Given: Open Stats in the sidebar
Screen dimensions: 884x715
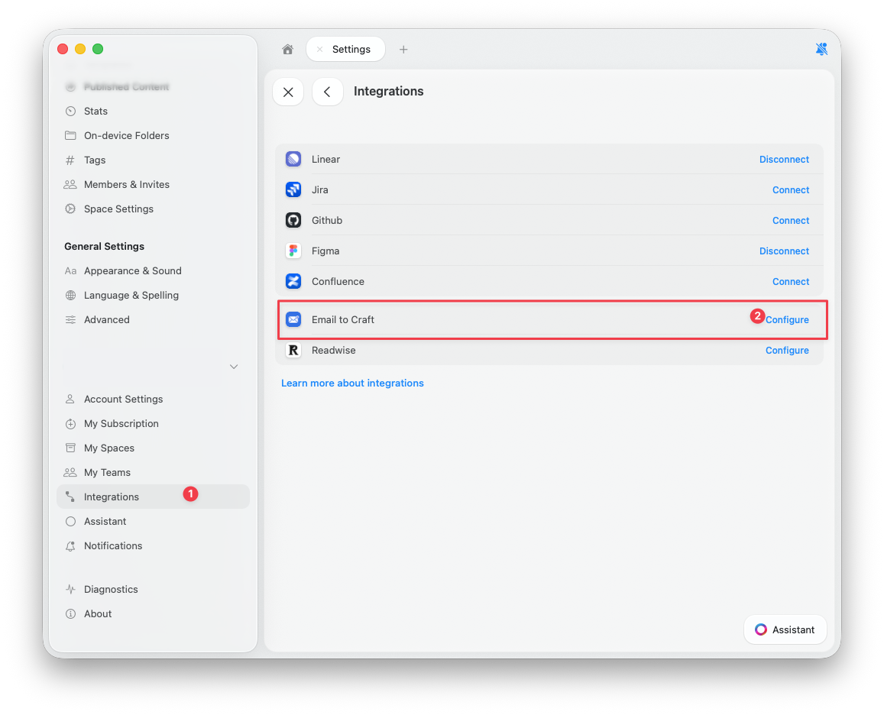Looking at the screenshot, I should coord(153,111).
